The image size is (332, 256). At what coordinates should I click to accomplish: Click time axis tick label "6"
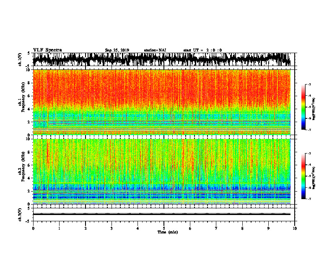pos(190,228)
